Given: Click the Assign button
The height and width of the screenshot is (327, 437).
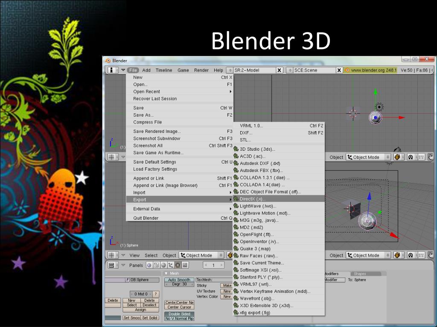Looking at the screenshot, I should [x=141, y=310].
